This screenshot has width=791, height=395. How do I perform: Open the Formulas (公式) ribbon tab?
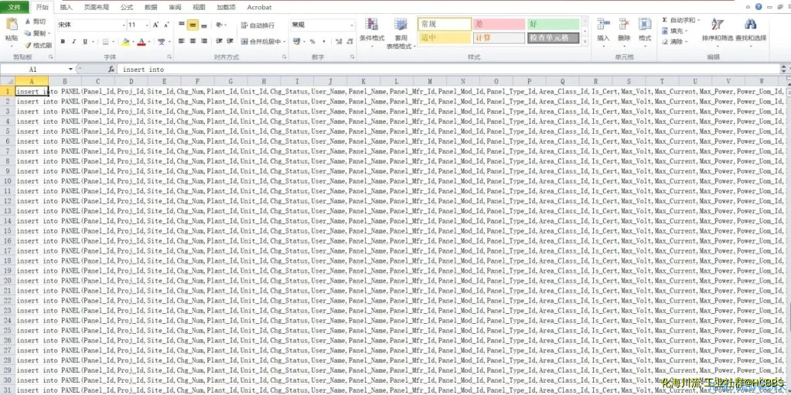(x=126, y=7)
